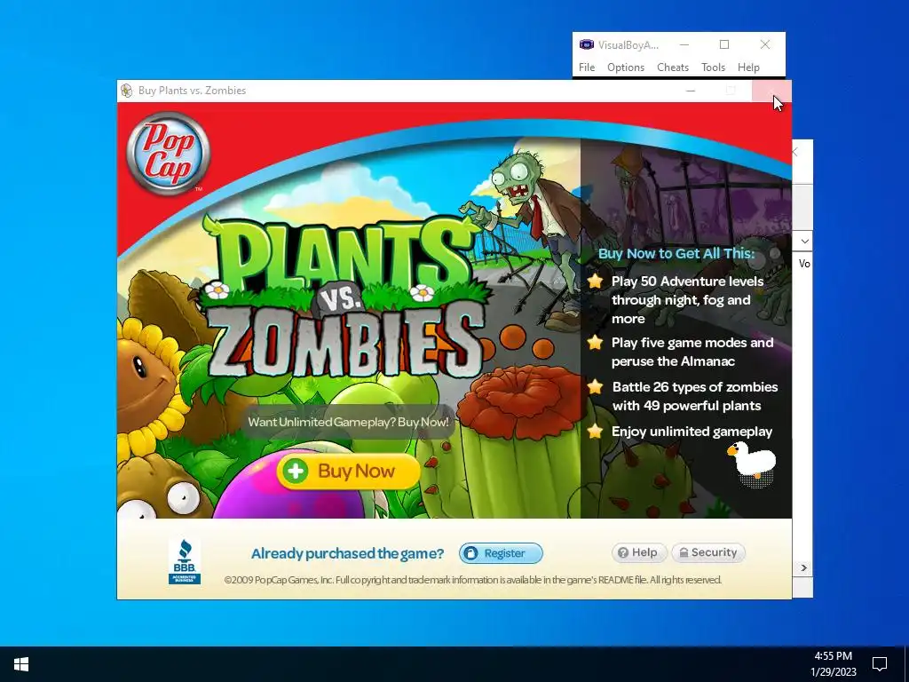909x682 pixels.
Task: Expand the dropdown arrow in background window
Action: point(804,242)
